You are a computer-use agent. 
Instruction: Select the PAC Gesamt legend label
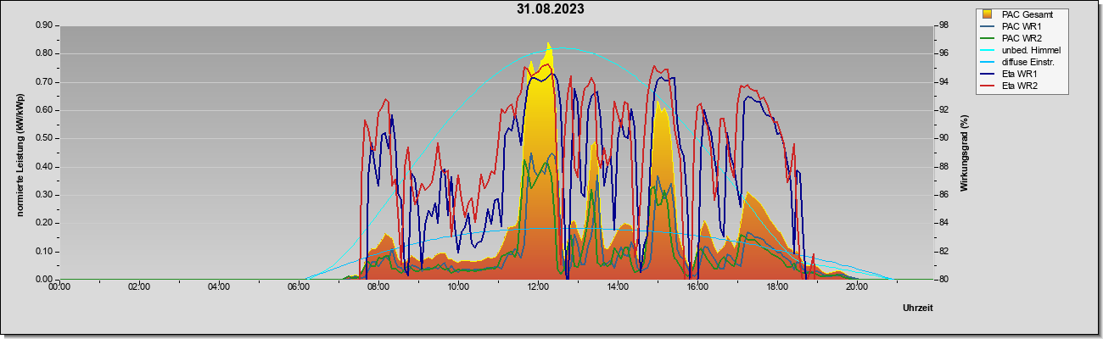[x=1026, y=14]
